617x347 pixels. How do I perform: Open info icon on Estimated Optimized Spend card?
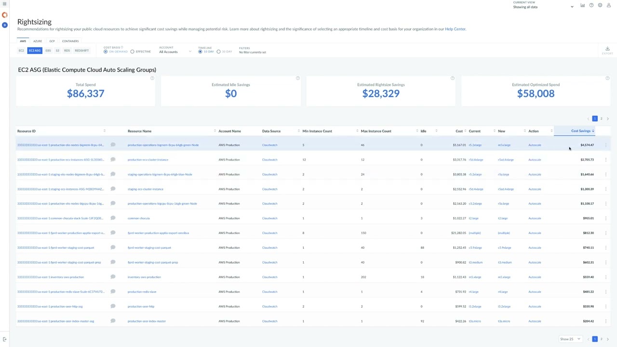click(607, 78)
